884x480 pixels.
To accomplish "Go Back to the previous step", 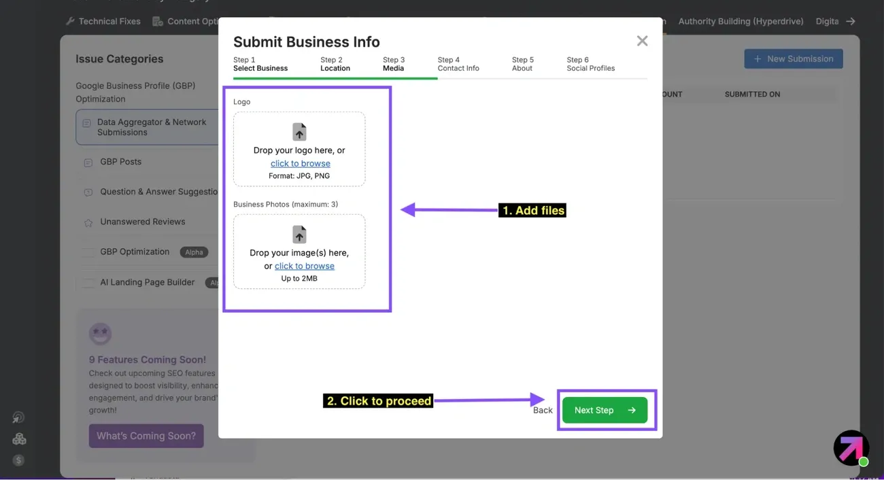I will [543, 410].
